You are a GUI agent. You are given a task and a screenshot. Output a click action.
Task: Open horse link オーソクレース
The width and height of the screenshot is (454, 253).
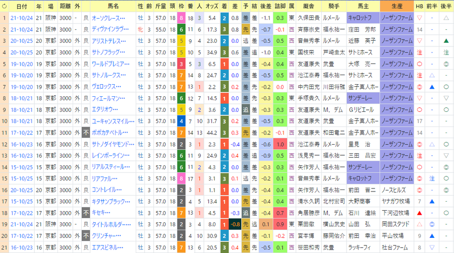108,18
